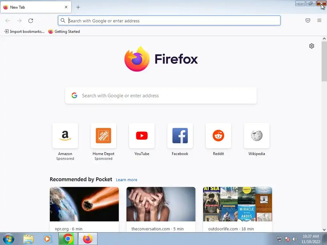
Task: Click the Home Depot label text
Action: tap(103, 154)
